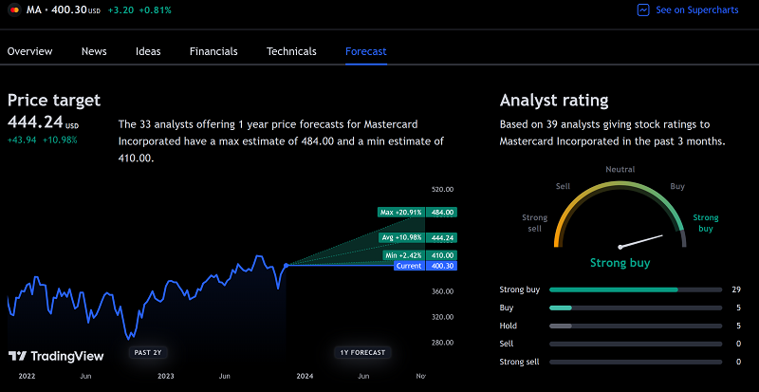
Task: Select the Forecast tab
Action: pyautogui.click(x=366, y=51)
